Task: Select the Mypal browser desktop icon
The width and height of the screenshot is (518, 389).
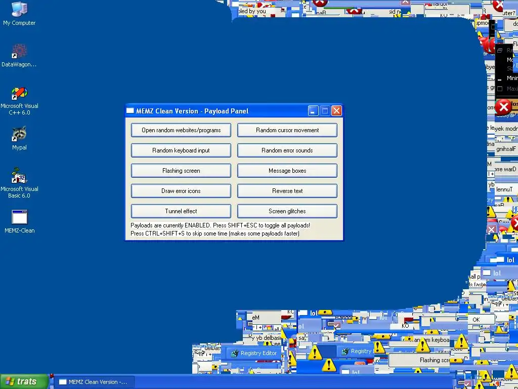Action: [19, 138]
